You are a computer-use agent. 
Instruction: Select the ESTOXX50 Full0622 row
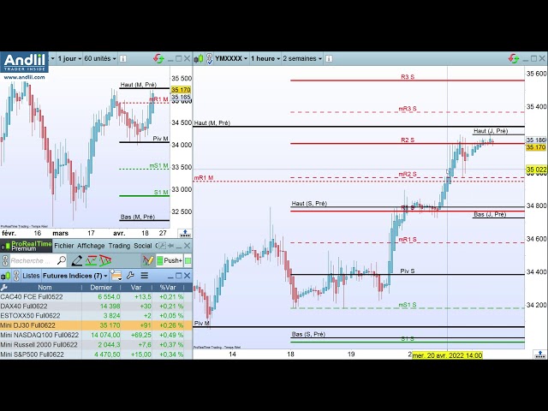click(x=96, y=316)
